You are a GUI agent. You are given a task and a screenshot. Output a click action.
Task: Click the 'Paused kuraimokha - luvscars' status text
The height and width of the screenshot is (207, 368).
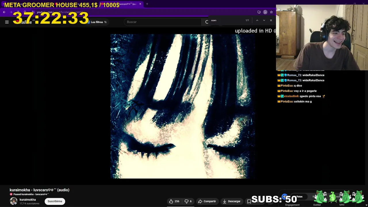pyautogui.click(x=31, y=194)
